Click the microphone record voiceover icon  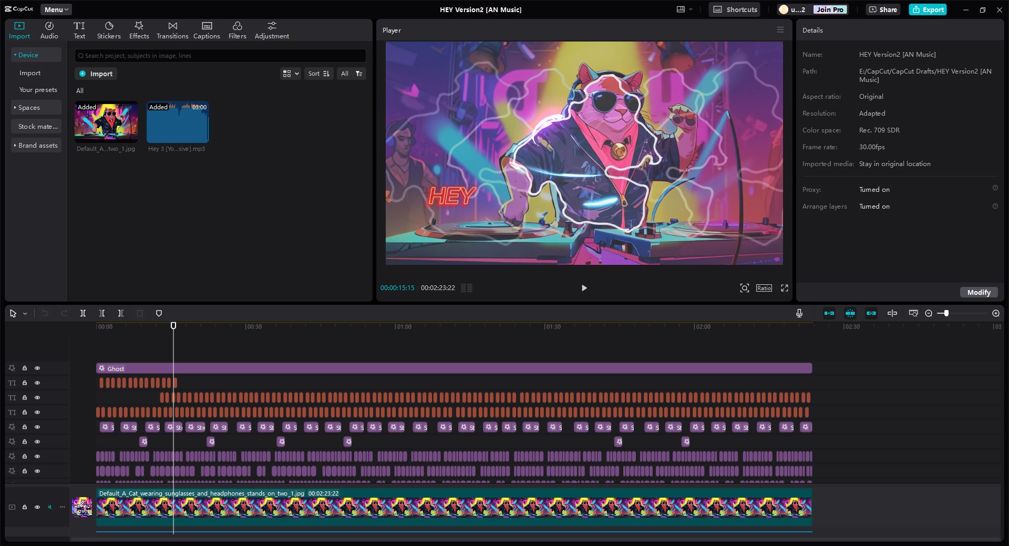click(x=799, y=313)
